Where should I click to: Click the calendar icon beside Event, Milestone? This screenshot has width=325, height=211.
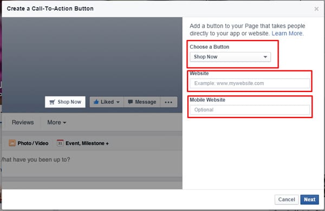coord(60,143)
